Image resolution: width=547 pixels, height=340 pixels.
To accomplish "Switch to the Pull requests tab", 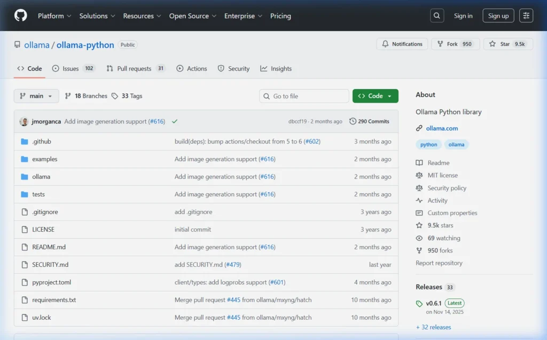I will pos(134,68).
